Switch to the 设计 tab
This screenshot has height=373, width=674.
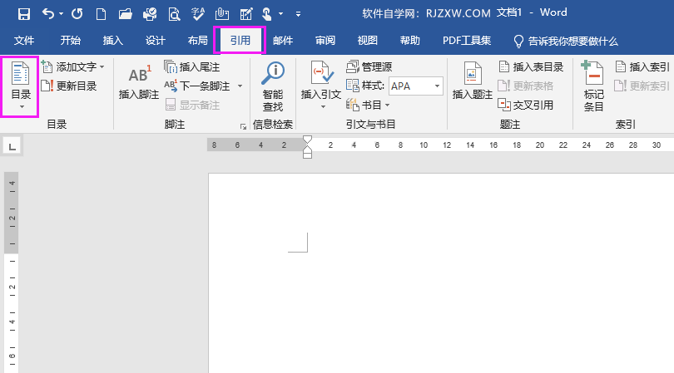click(x=155, y=41)
